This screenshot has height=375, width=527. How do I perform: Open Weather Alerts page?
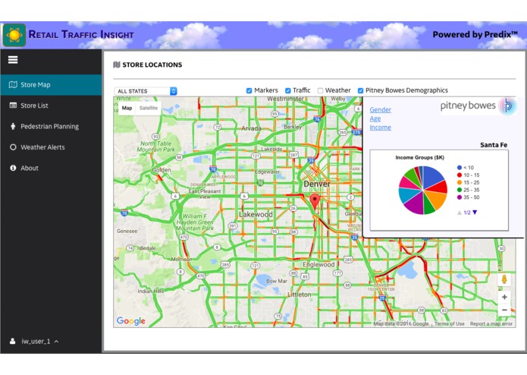pyautogui.click(x=51, y=147)
